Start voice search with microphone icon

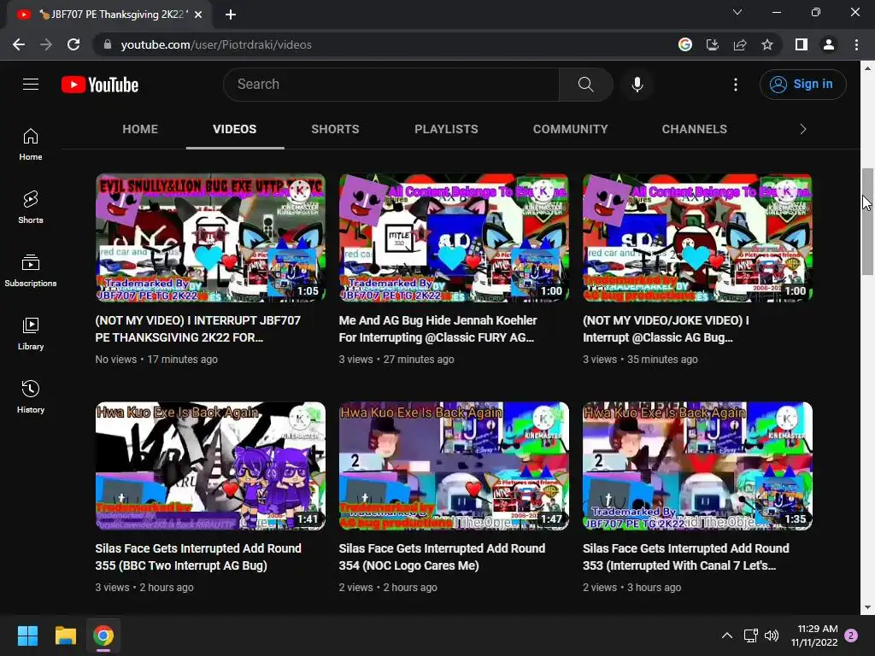point(637,85)
